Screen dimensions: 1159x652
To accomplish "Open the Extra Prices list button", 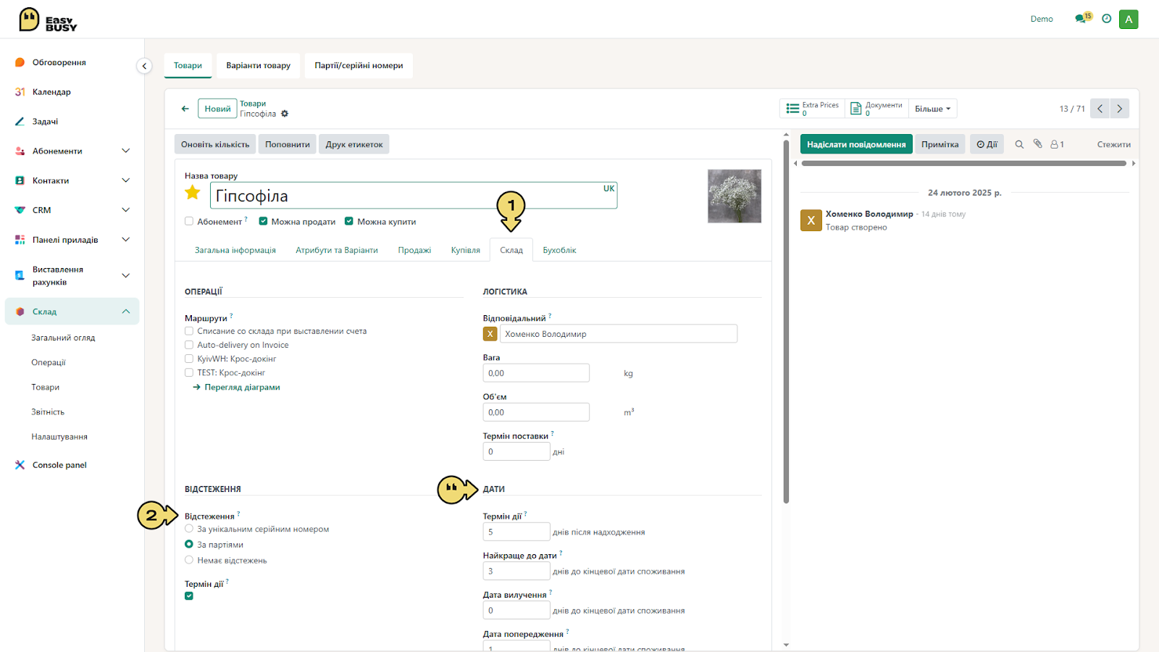I will [813, 109].
